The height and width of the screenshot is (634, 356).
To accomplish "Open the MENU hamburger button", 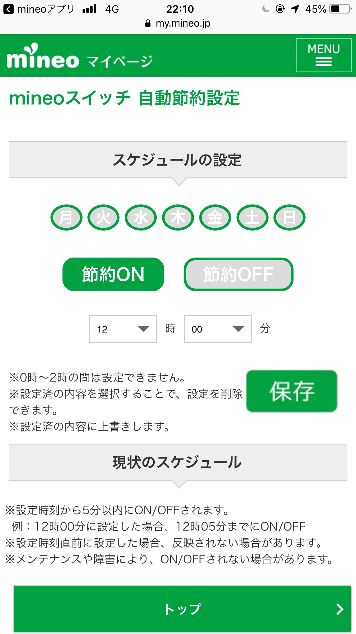I will pos(323,55).
